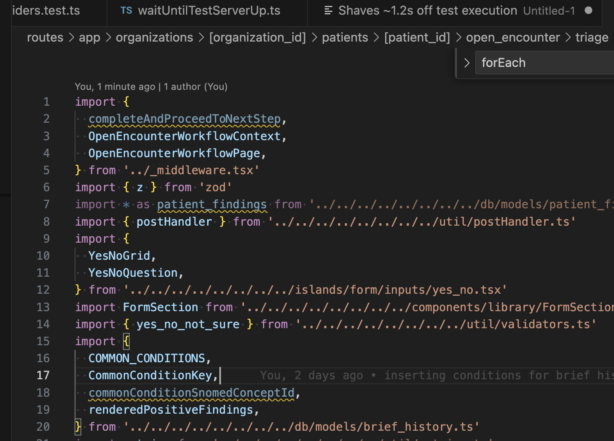Click yes_no_not_sure on line 14
The height and width of the screenshot is (441, 614).
point(188,324)
